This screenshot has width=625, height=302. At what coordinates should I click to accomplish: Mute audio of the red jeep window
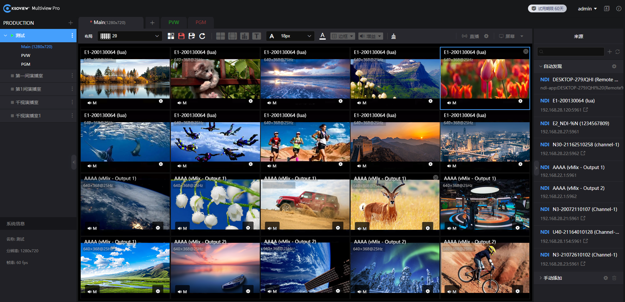(270, 229)
